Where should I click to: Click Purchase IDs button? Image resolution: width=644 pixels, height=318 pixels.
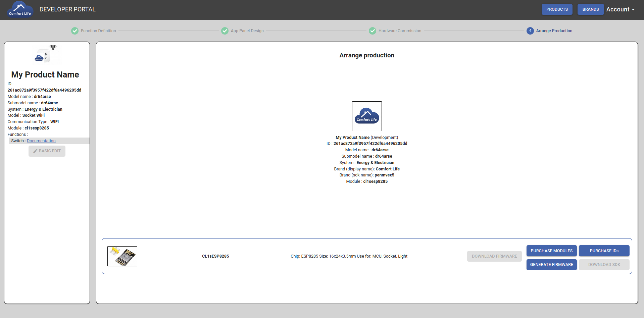click(604, 251)
